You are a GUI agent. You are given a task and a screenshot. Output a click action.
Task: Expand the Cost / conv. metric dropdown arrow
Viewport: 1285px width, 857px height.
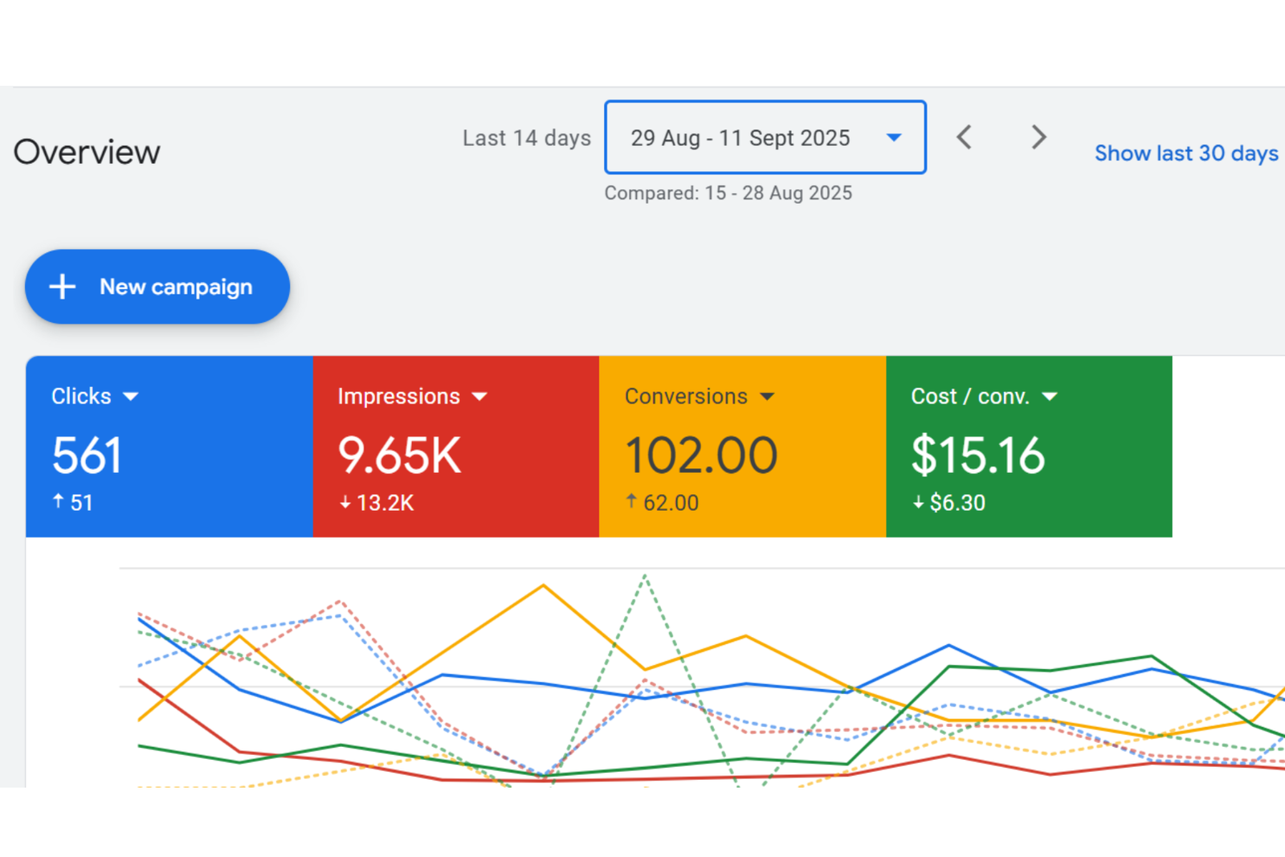[x=1050, y=397]
